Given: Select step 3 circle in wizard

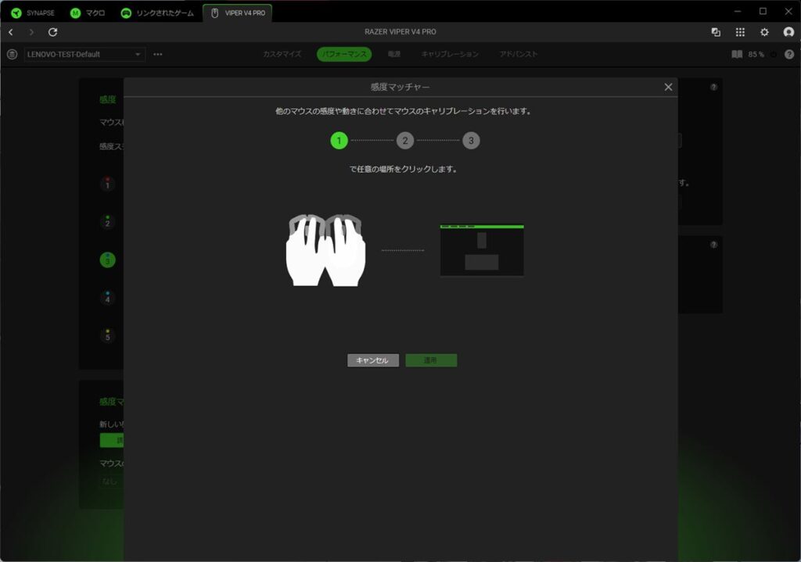Looking at the screenshot, I should point(470,141).
